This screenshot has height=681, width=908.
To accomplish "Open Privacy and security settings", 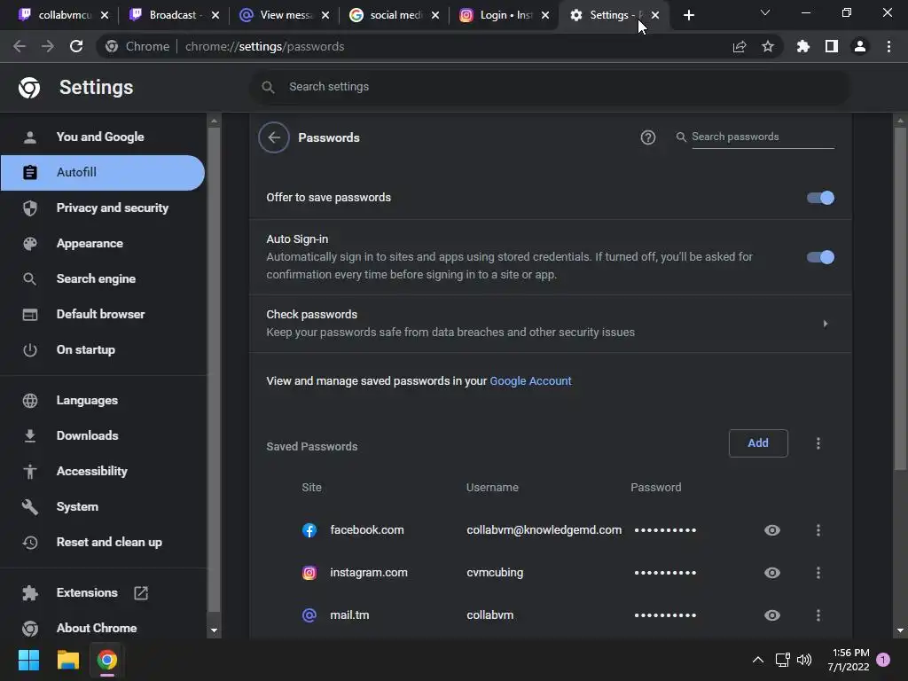I will pyautogui.click(x=103, y=207).
